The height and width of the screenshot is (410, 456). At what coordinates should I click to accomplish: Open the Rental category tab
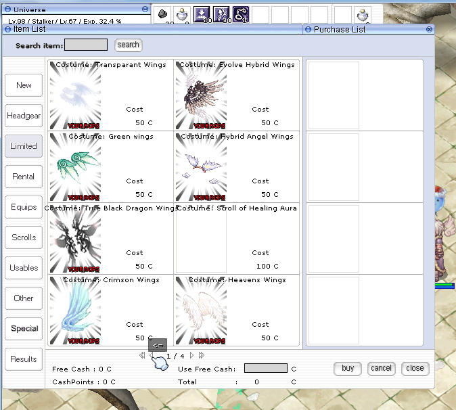[24, 177]
